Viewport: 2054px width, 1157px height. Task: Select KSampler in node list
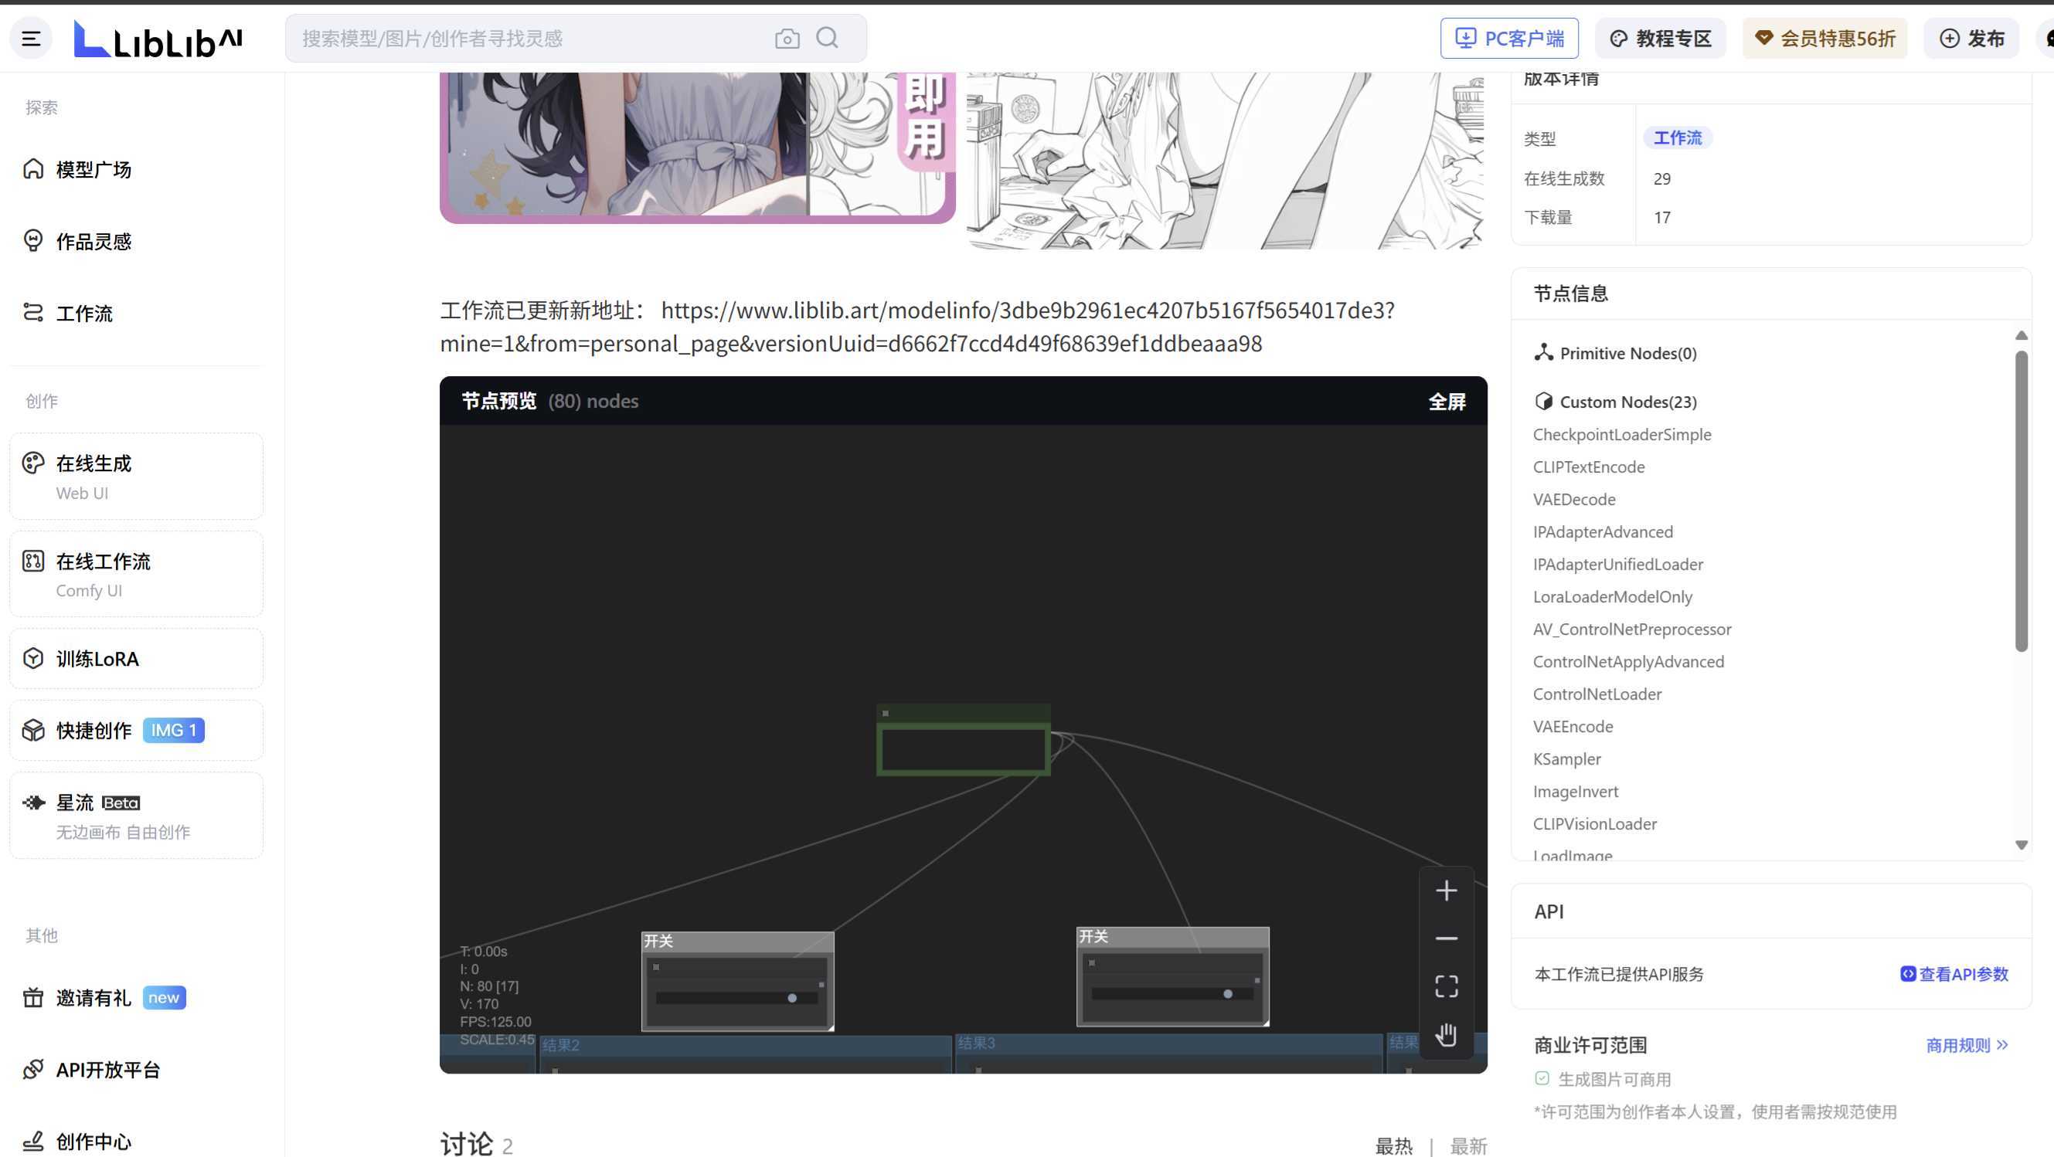coord(1567,759)
